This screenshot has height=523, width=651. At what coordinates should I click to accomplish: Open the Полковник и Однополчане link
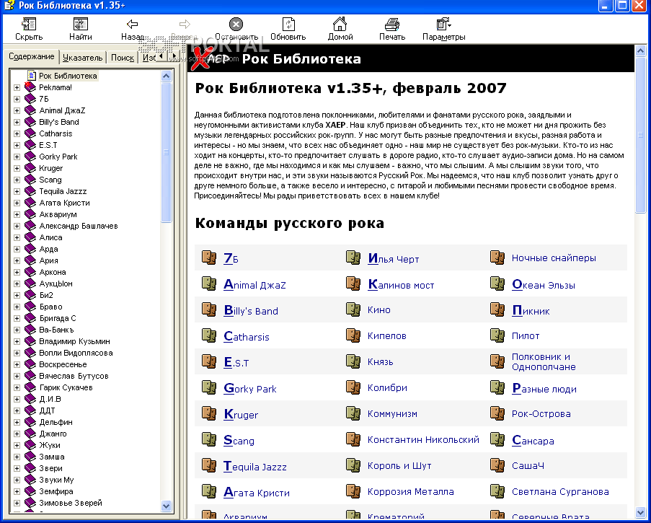[544, 362]
